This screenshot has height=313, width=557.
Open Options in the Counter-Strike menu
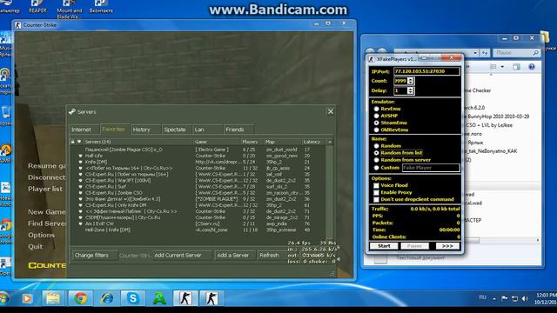(41, 235)
